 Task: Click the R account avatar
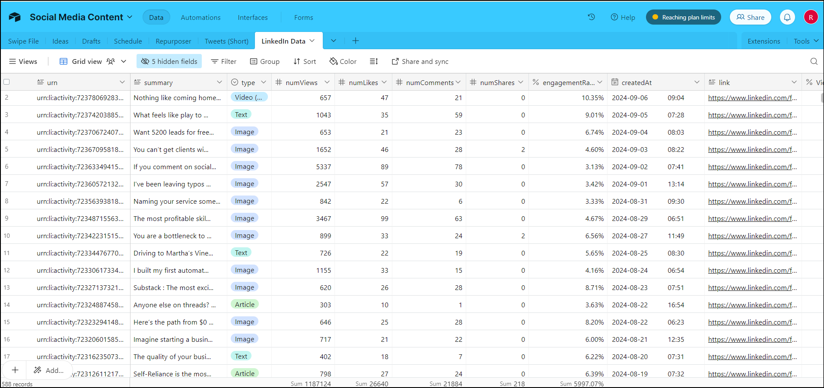click(811, 17)
